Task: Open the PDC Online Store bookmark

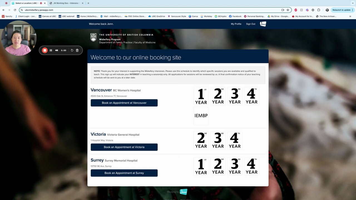Action: [135, 16]
